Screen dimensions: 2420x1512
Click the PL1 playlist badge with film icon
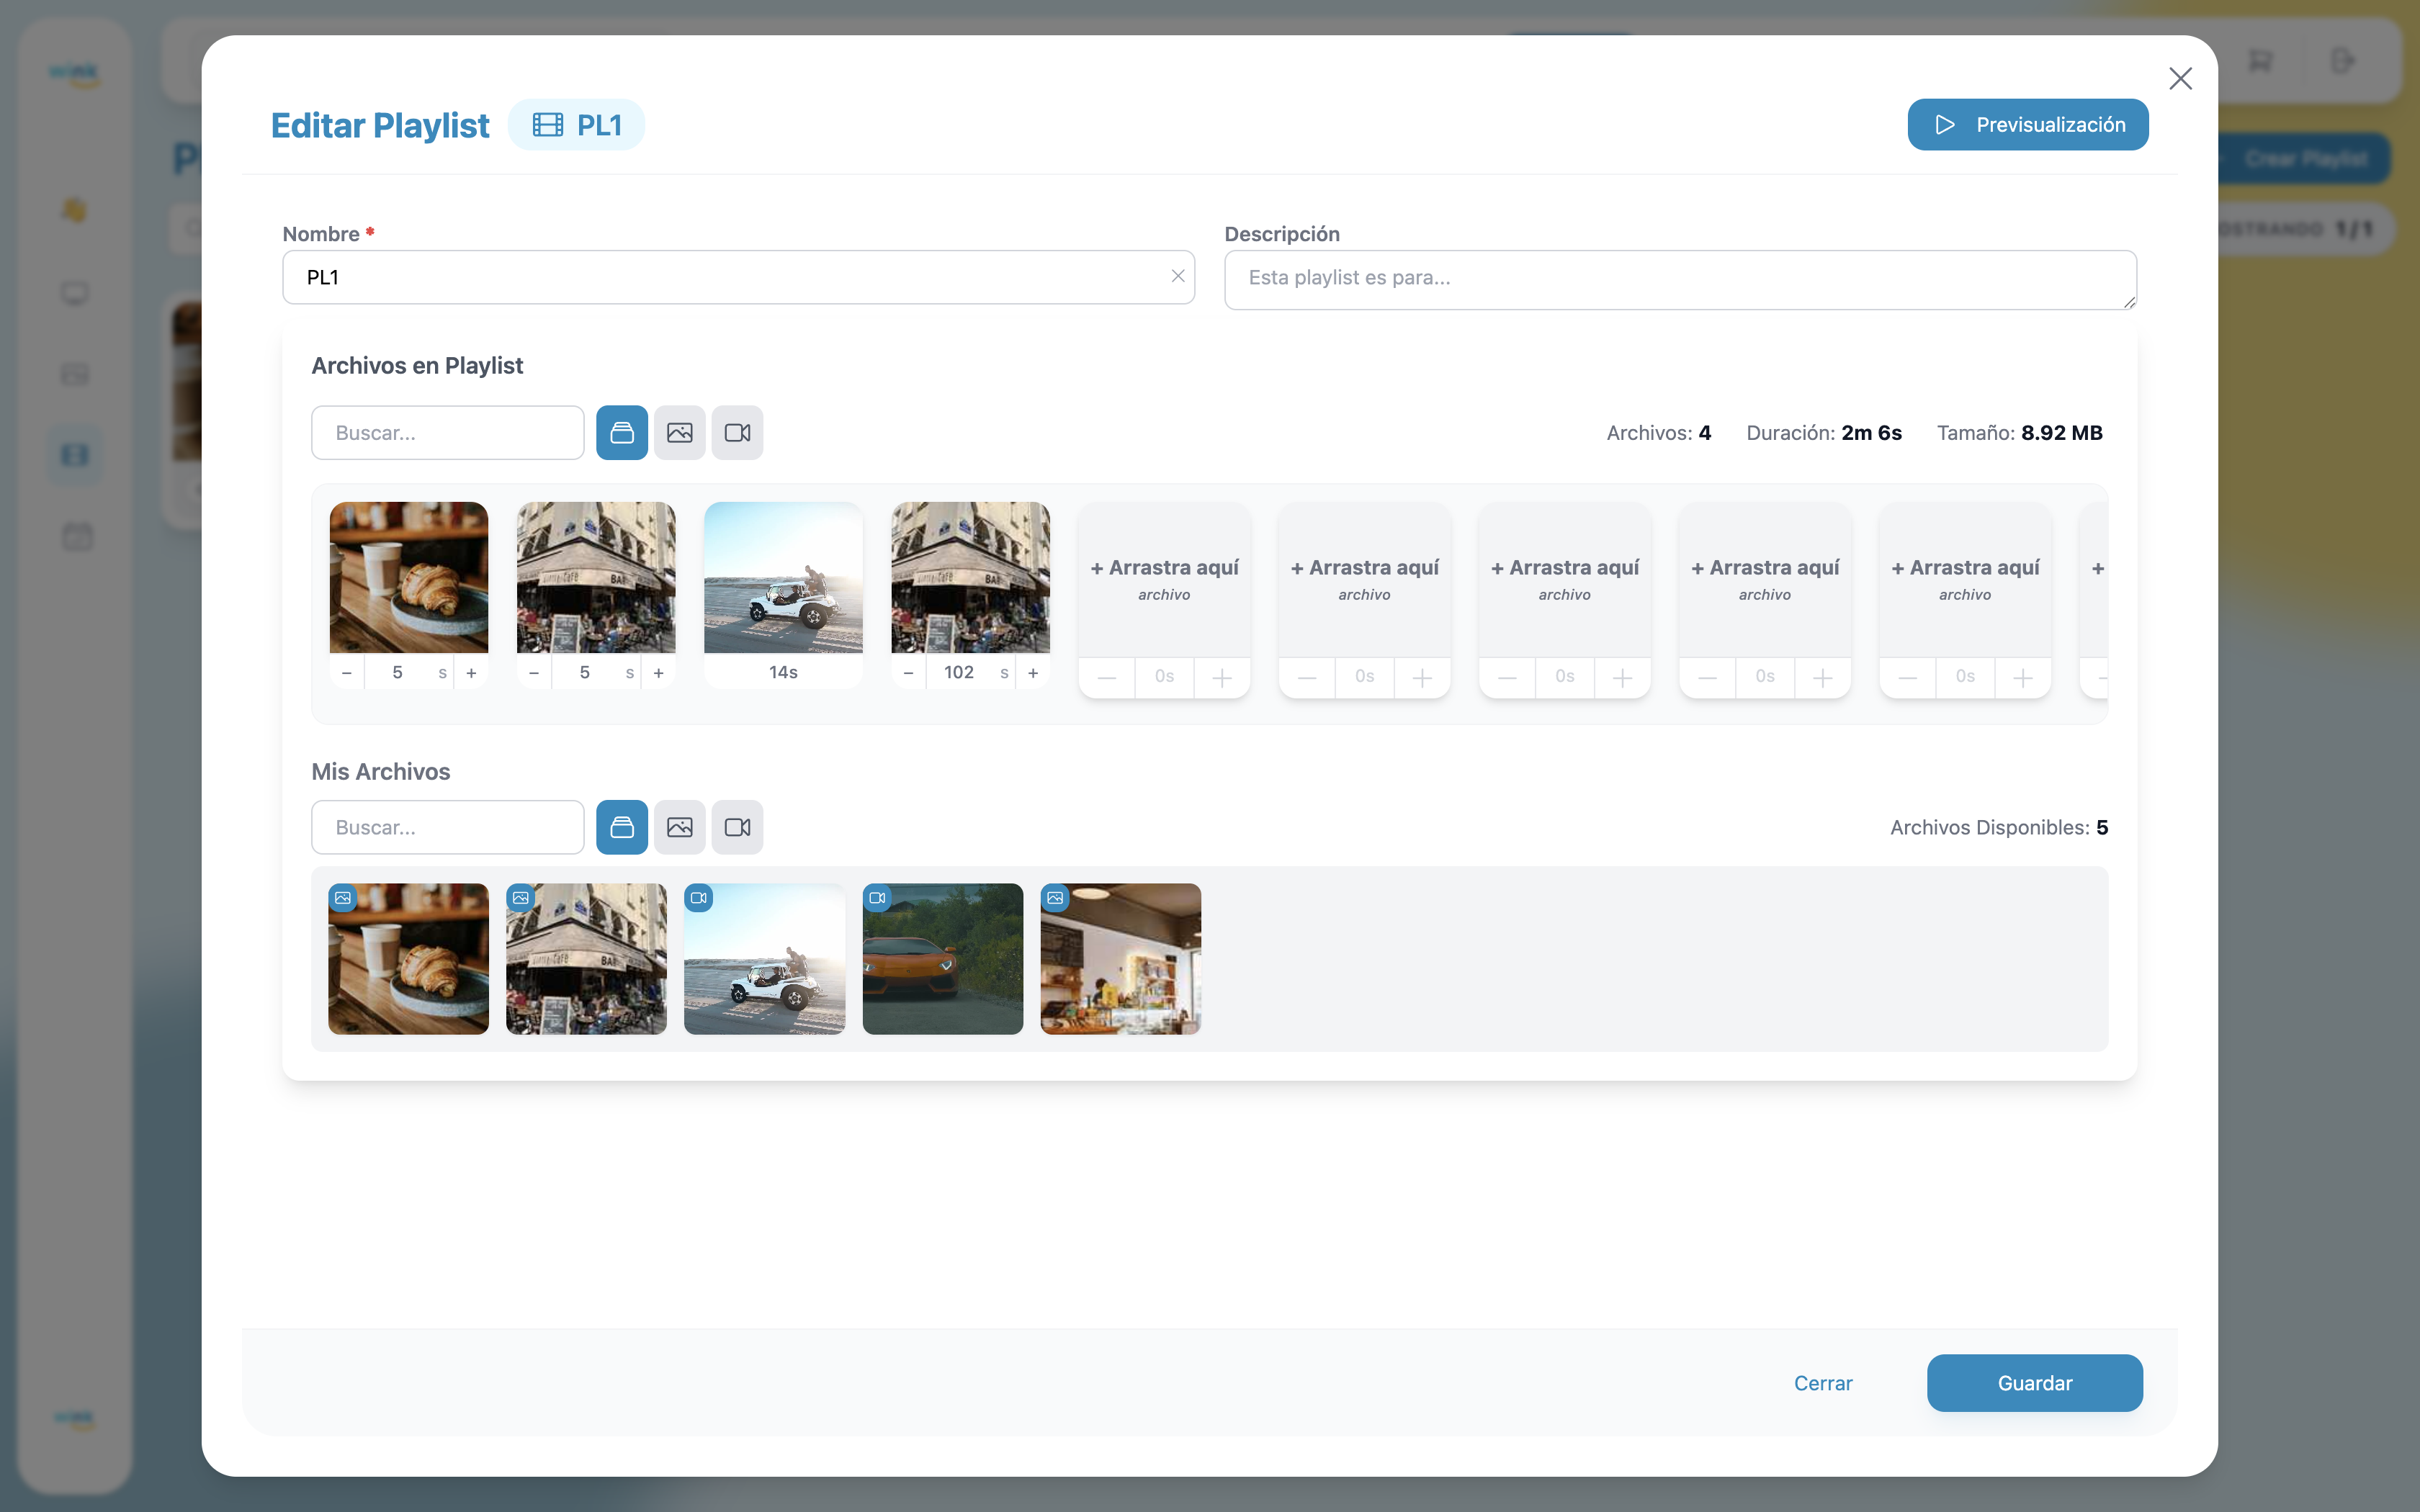(x=576, y=125)
